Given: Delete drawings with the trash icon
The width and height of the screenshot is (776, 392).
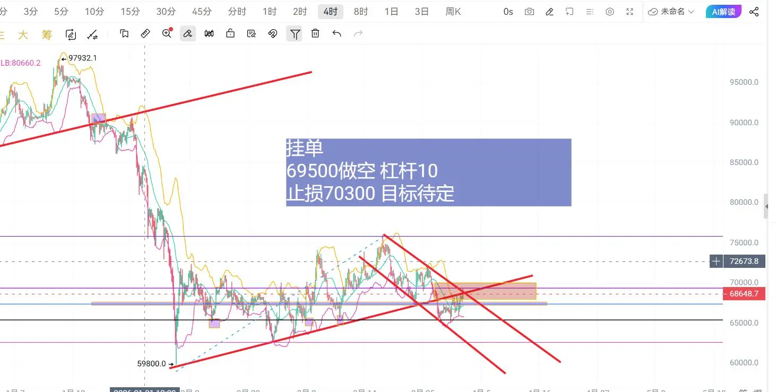Looking at the screenshot, I should [x=315, y=34].
